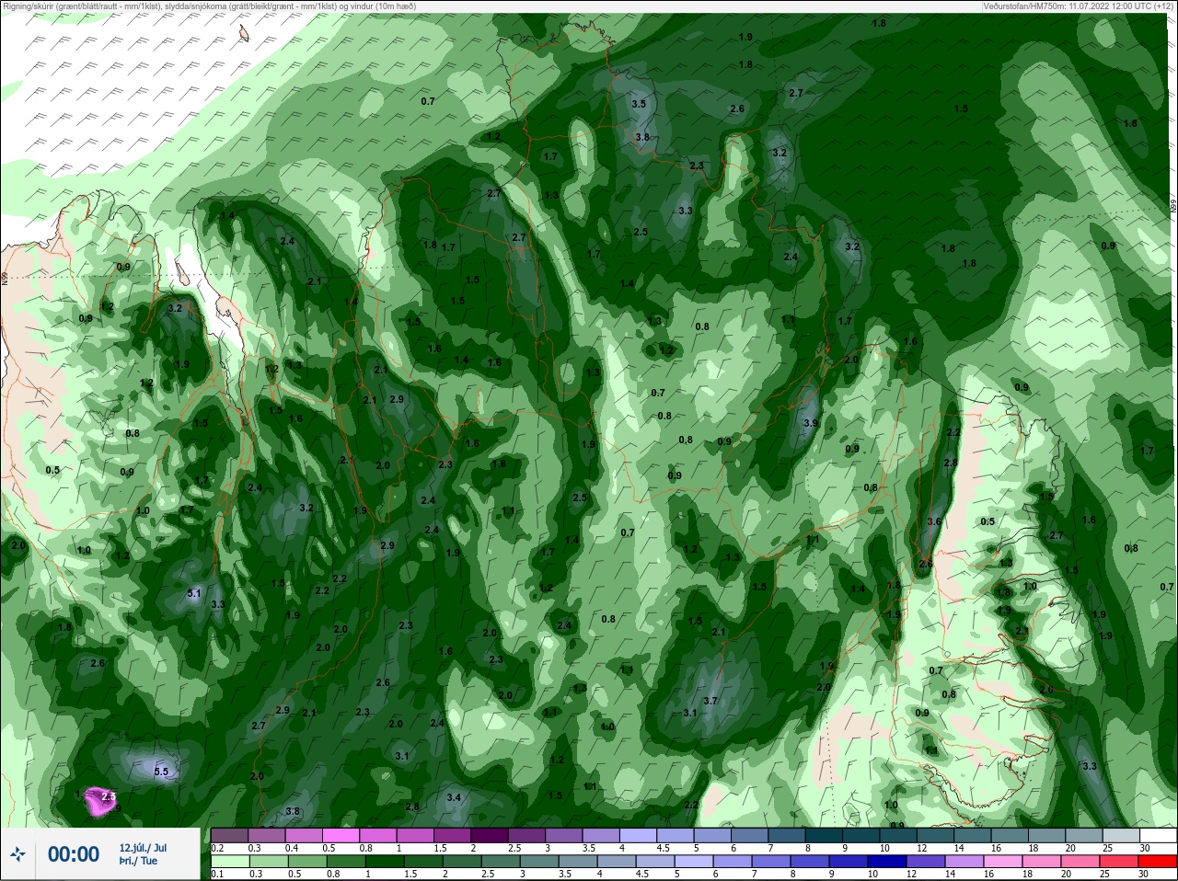1178x881 pixels.
Task: Pick the light pink 16 swatch, lower legend
Action: [x=1005, y=862]
